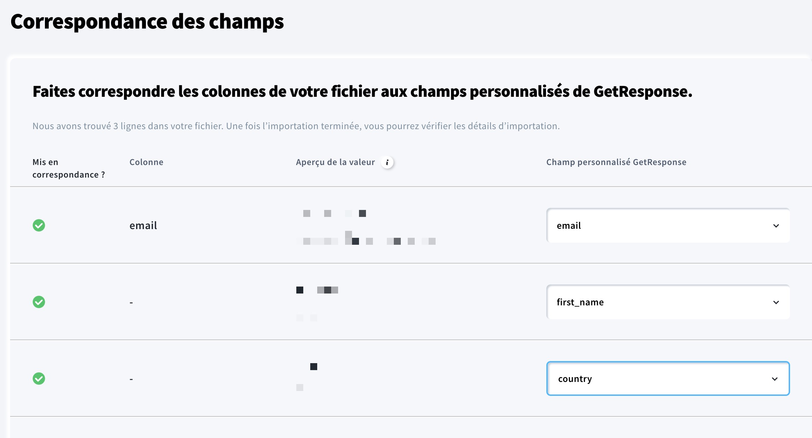Click the chevron arrow in the country dropdown
Screen dimensions: 812x438
[775, 379]
